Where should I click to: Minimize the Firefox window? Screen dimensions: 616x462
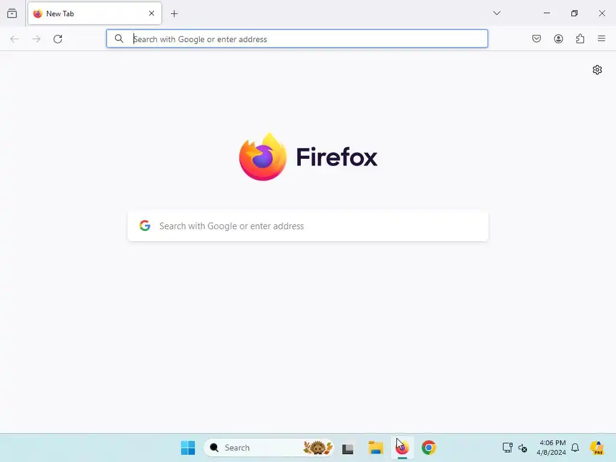tap(546, 13)
